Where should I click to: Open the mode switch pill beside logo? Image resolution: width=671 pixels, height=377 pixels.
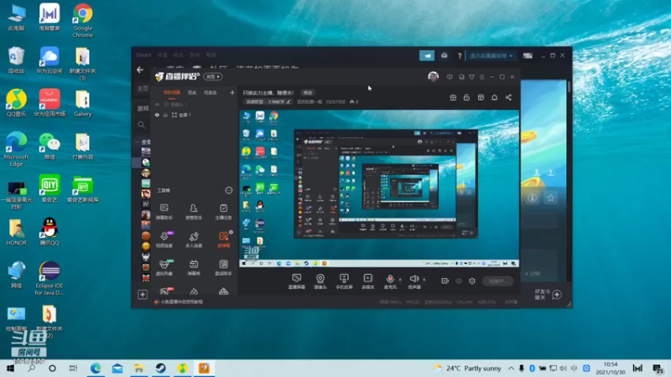(213, 76)
